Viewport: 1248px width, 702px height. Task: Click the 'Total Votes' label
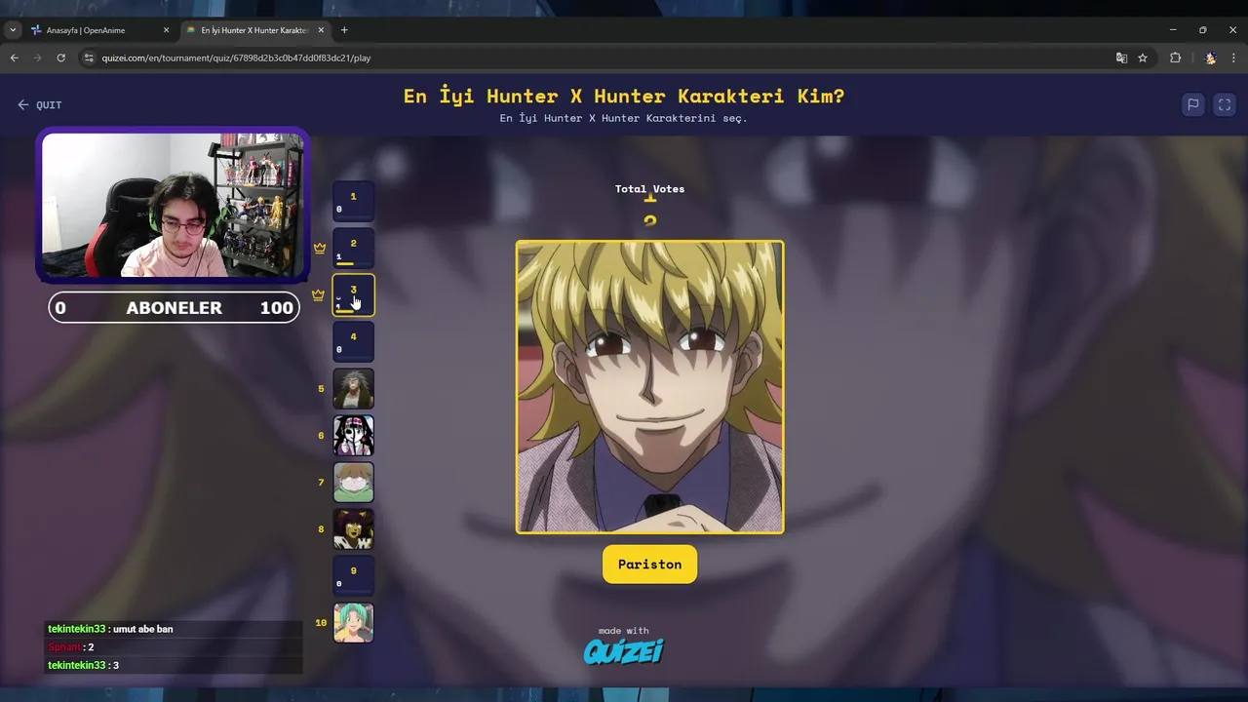(649, 188)
